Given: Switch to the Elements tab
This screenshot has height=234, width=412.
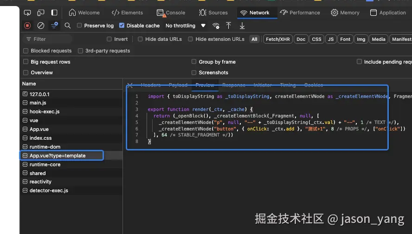Looking at the screenshot, I should point(127,13).
